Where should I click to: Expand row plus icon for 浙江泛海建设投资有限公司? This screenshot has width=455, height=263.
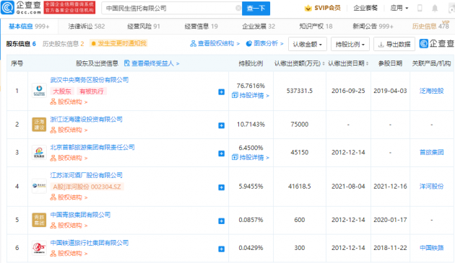click(222, 125)
